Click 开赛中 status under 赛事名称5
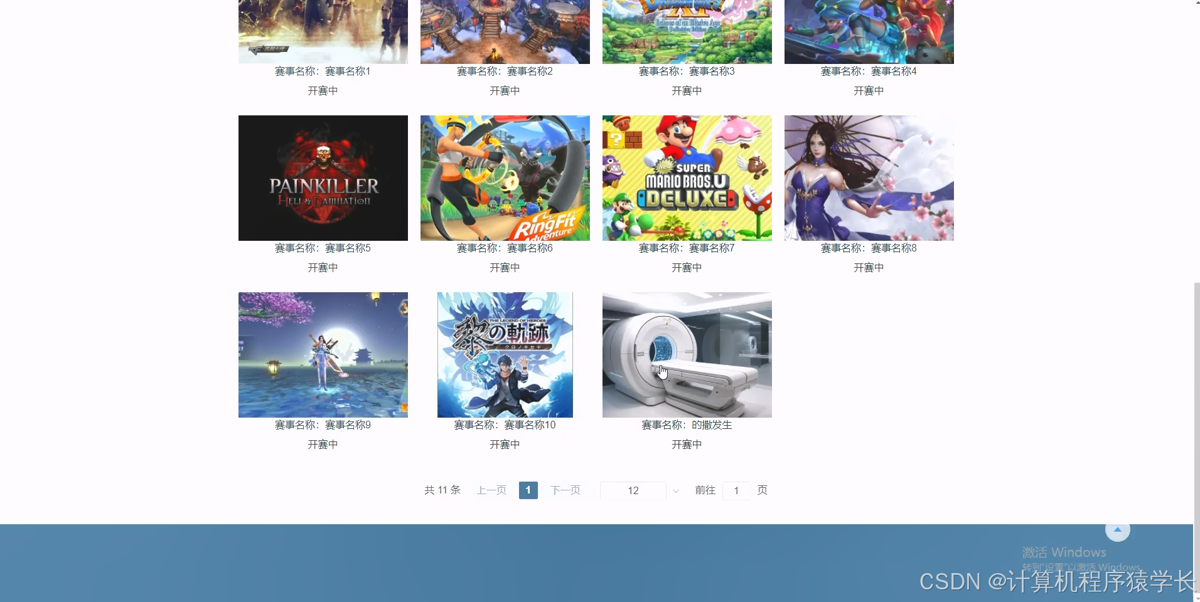1200x602 pixels. [x=323, y=268]
